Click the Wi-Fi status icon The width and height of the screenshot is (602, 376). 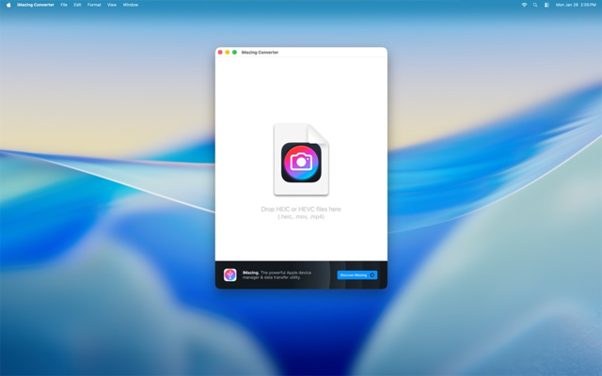tap(524, 5)
